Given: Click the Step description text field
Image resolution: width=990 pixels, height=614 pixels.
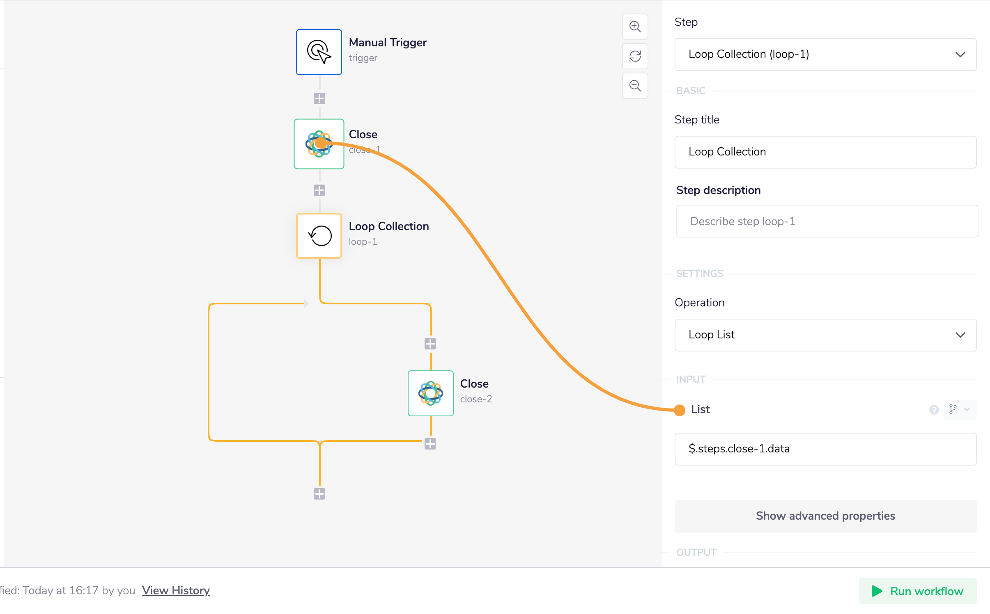Looking at the screenshot, I should tap(827, 221).
